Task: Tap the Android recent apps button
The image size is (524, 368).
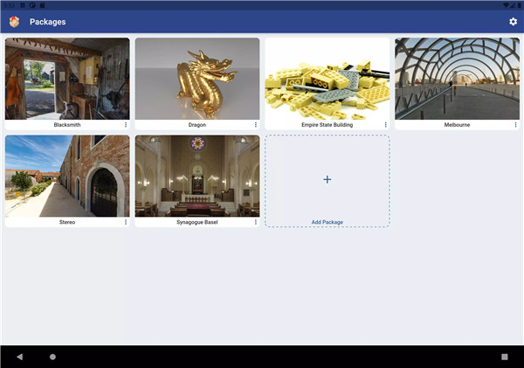Action: [504, 357]
